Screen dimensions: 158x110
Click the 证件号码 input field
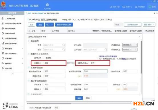click(x=95, y=50)
